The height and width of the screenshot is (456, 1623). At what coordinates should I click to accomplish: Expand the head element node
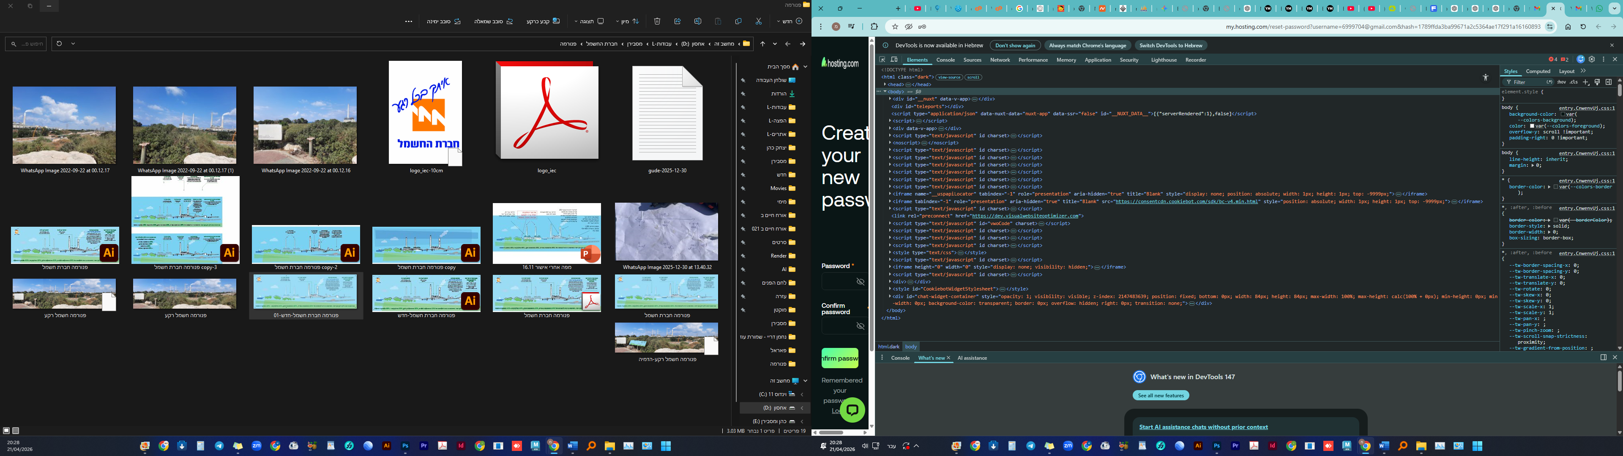click(x=885, y=84)
